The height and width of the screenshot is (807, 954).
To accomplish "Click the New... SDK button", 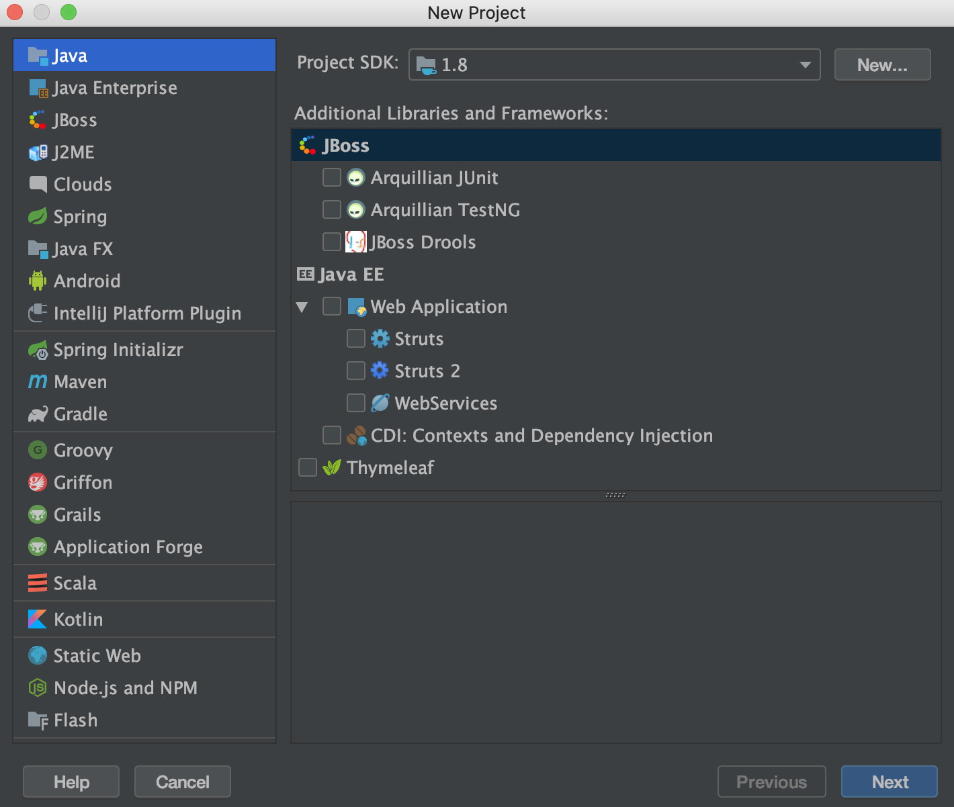I will pos(882,64).
